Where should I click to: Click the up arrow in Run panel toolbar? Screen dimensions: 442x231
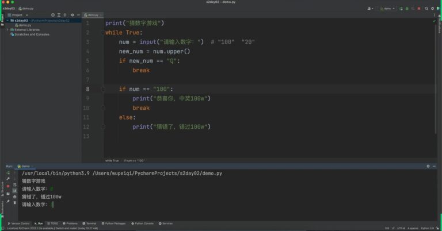[x=14, y=173]
